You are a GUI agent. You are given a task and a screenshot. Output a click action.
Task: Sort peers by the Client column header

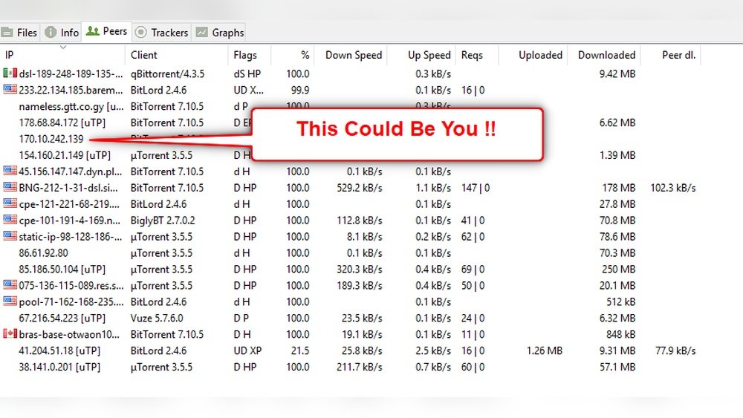tap(144, 55)
